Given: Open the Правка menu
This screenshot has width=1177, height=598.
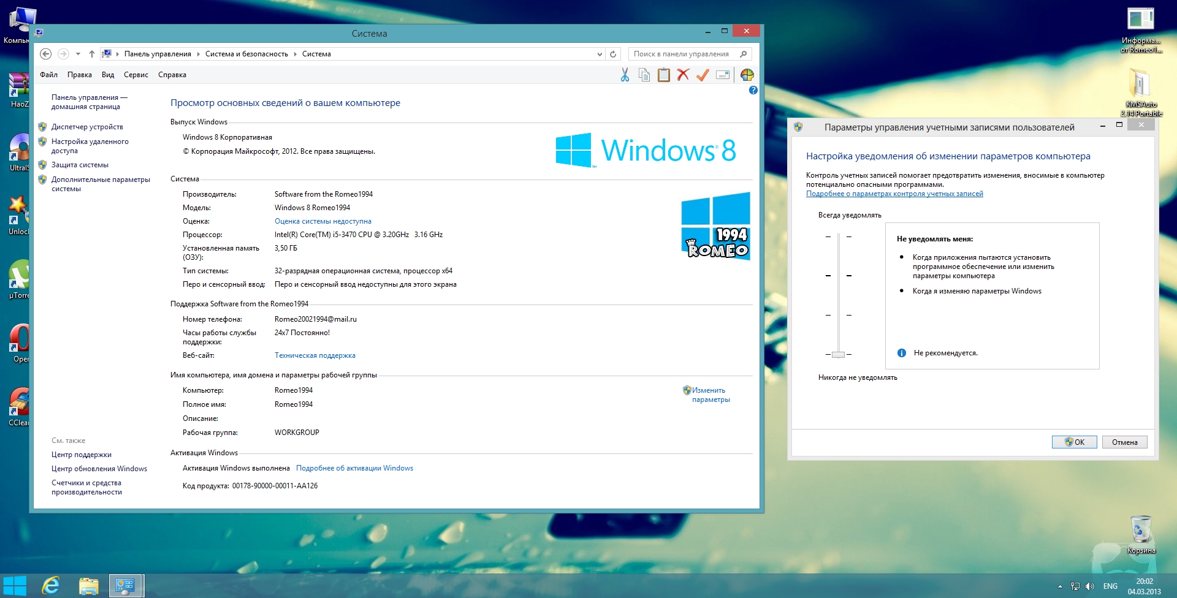Looking at the screenshot, I should pyautogui.click(x=80, y=75).
